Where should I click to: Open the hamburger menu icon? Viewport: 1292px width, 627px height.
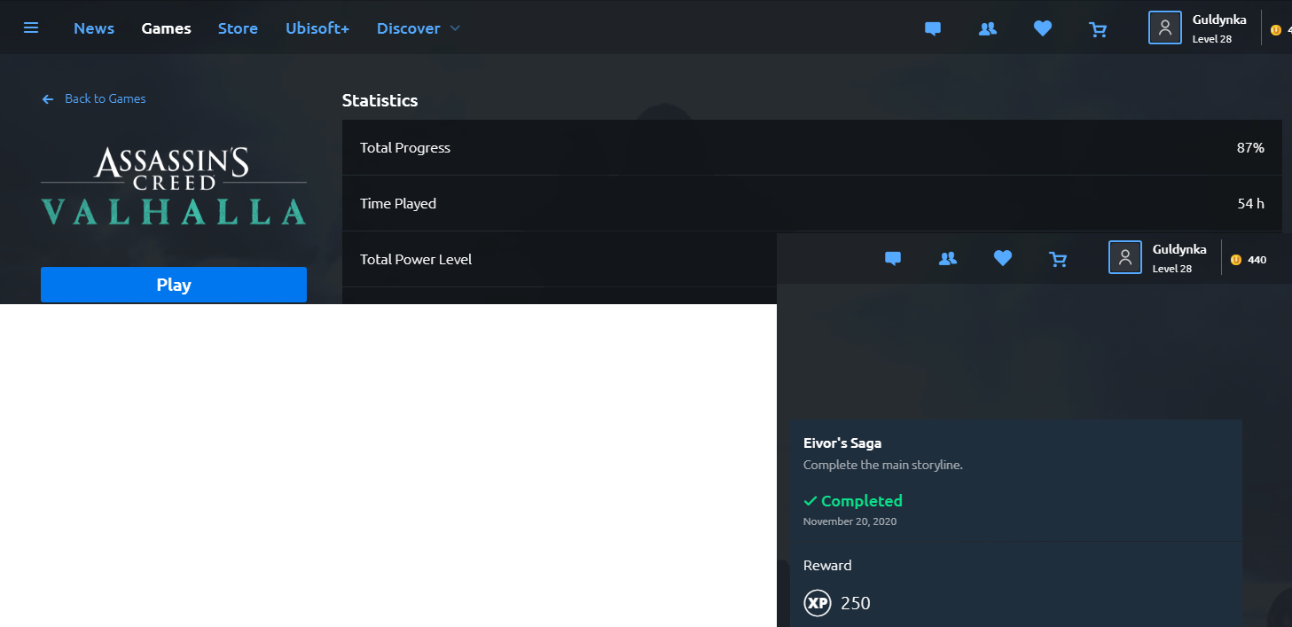click(31, 27)
